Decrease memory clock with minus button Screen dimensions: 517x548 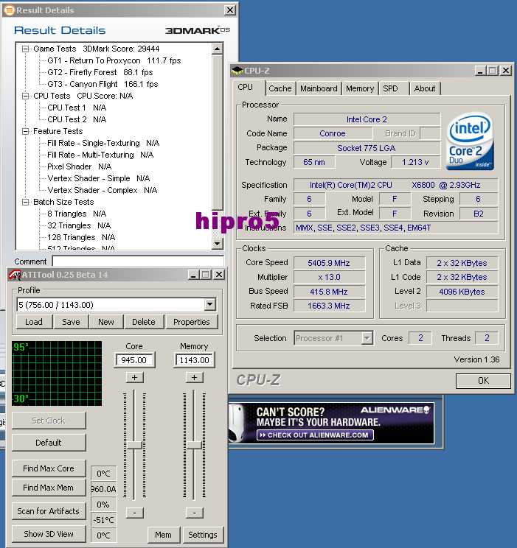[x=194, y=513]
